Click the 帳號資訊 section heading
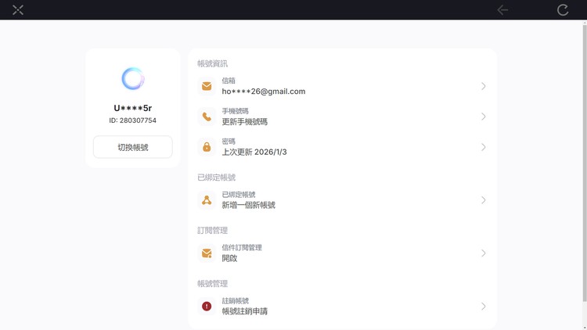This screenshot has height=330, width=587. (212, 63)
